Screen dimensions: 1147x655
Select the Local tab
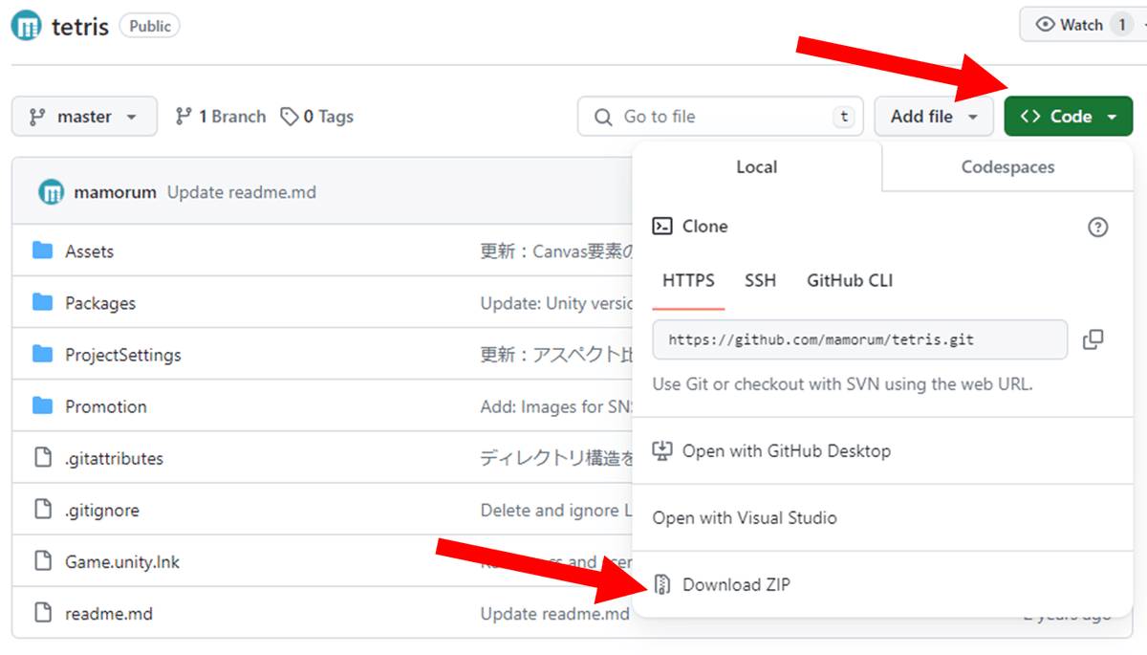(756, 167)
